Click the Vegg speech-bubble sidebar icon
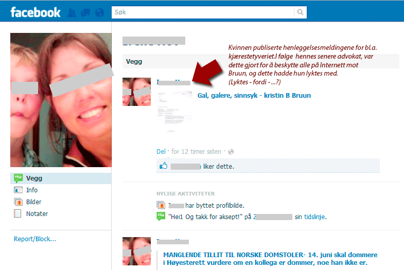Screen dimensions: 404x270 coord(18,178)
